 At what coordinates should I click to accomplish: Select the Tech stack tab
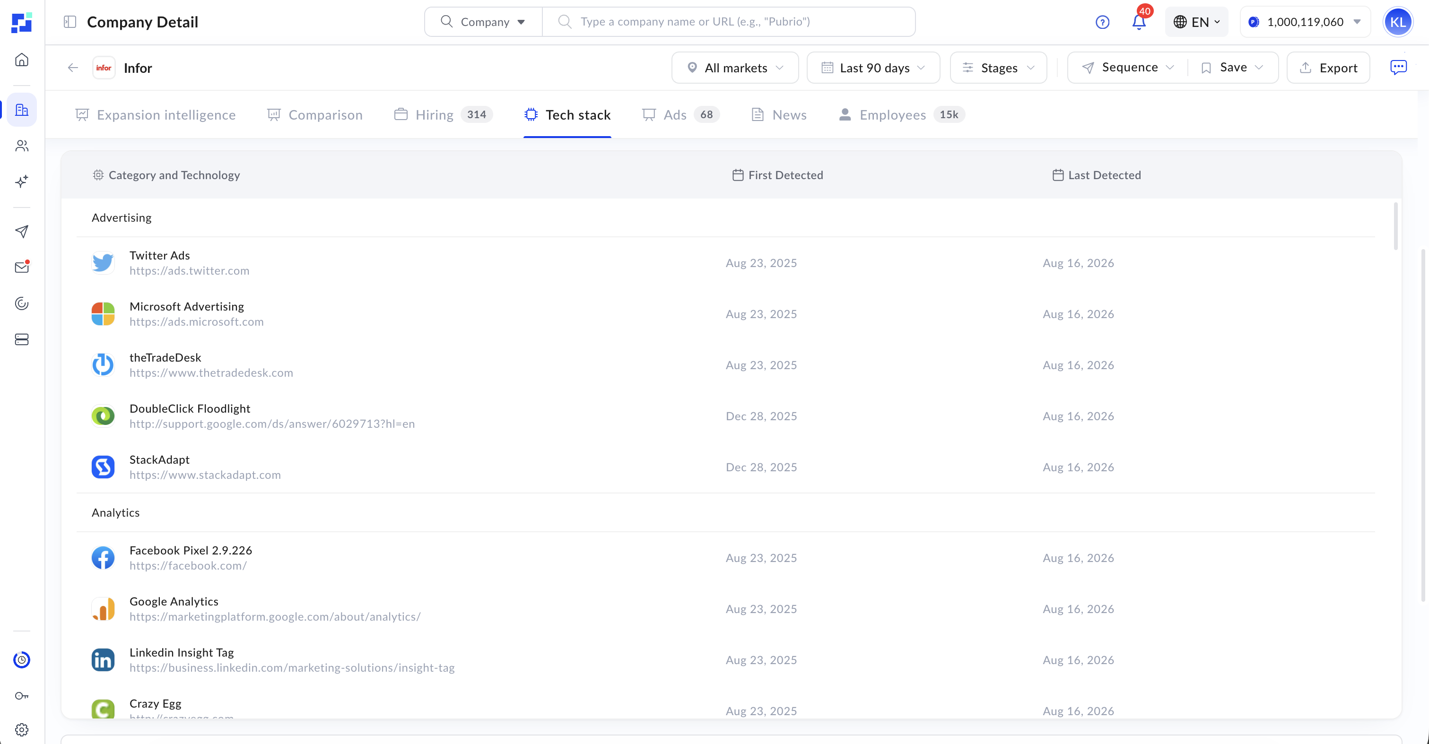(567, 115)
